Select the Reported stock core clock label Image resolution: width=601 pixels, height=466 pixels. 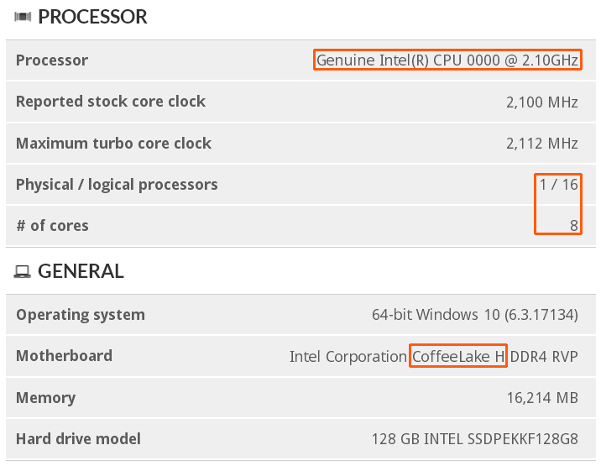[x=111, y=102]
